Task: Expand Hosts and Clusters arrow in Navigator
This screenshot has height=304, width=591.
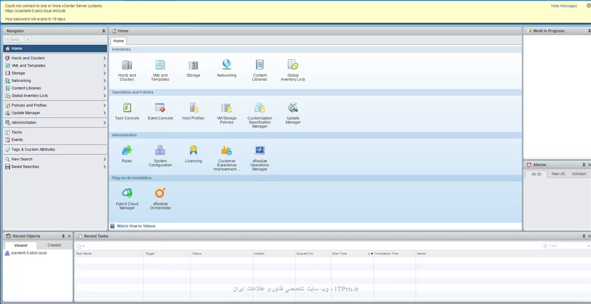Action: (104, 58)
